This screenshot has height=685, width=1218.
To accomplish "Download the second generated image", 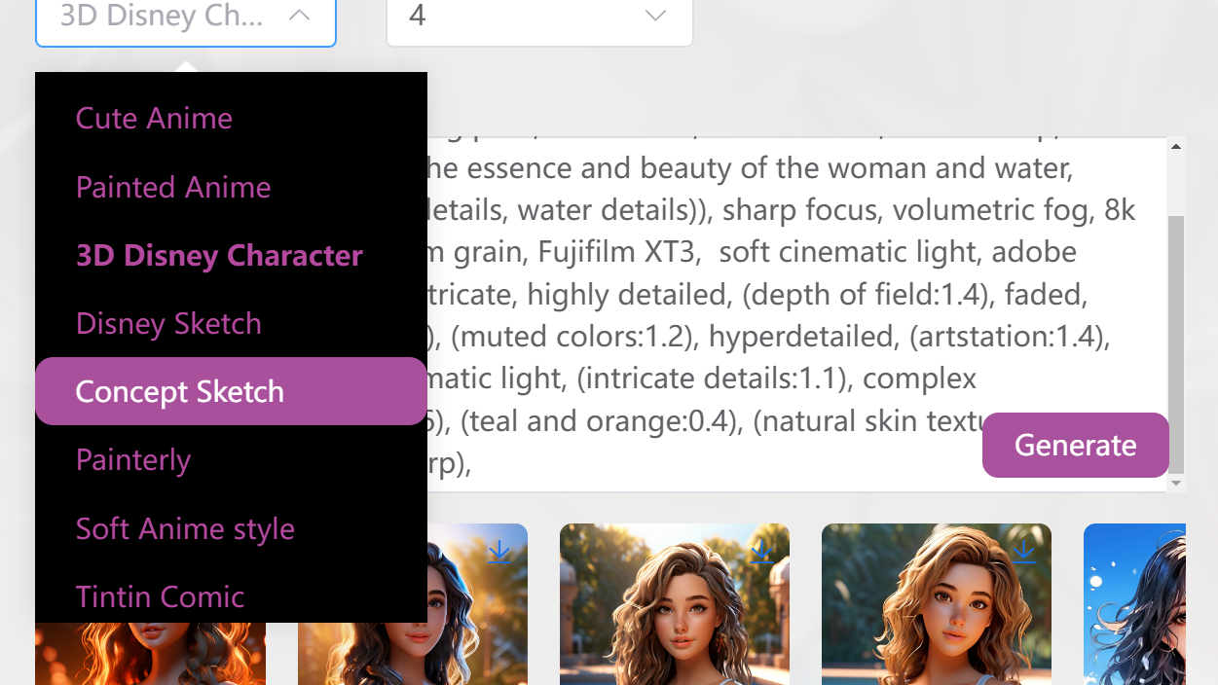I will point(499,553).
